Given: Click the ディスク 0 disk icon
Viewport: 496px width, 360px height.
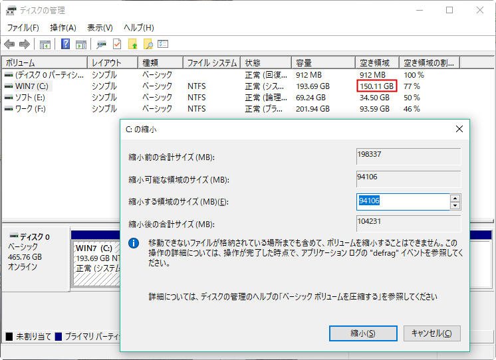Looking at the screenshot, I should point(14,236).
